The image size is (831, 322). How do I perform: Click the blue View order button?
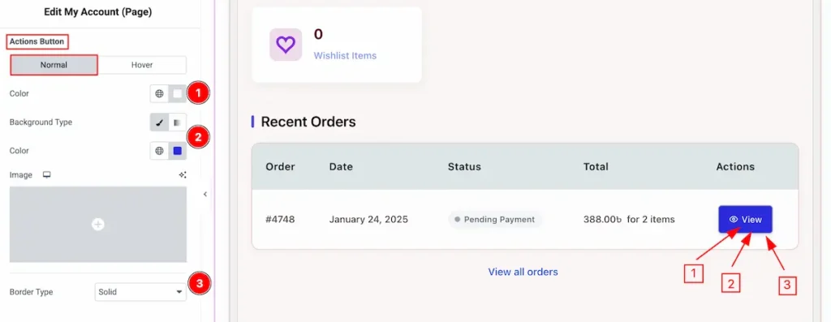pyautogui.click(x=745, y=219)
